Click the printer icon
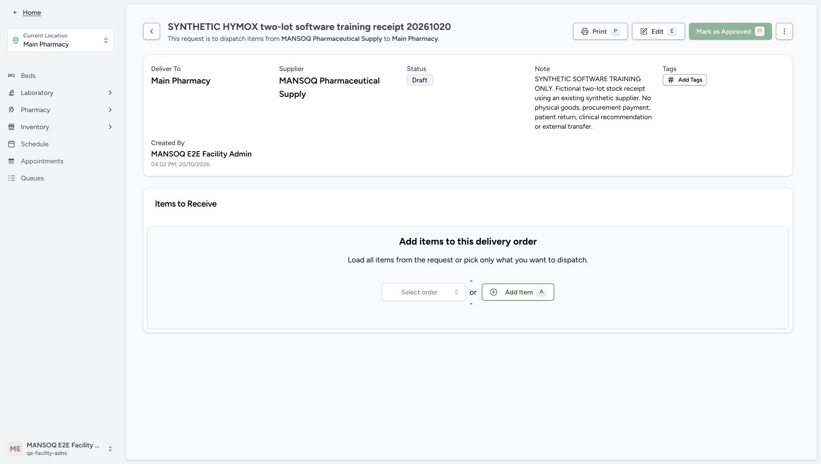Screen dimensions: 821x464 585,31
